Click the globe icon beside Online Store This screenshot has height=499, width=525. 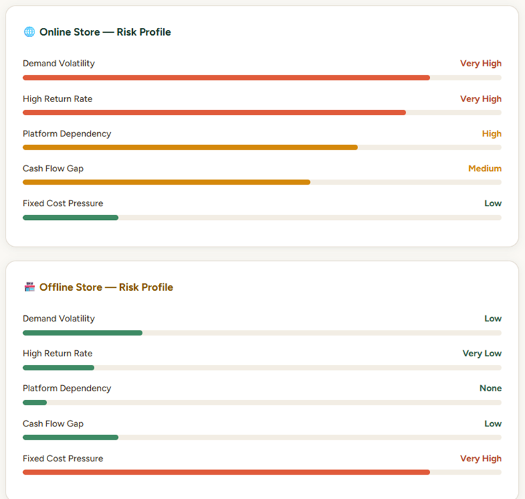click(29, 32)
